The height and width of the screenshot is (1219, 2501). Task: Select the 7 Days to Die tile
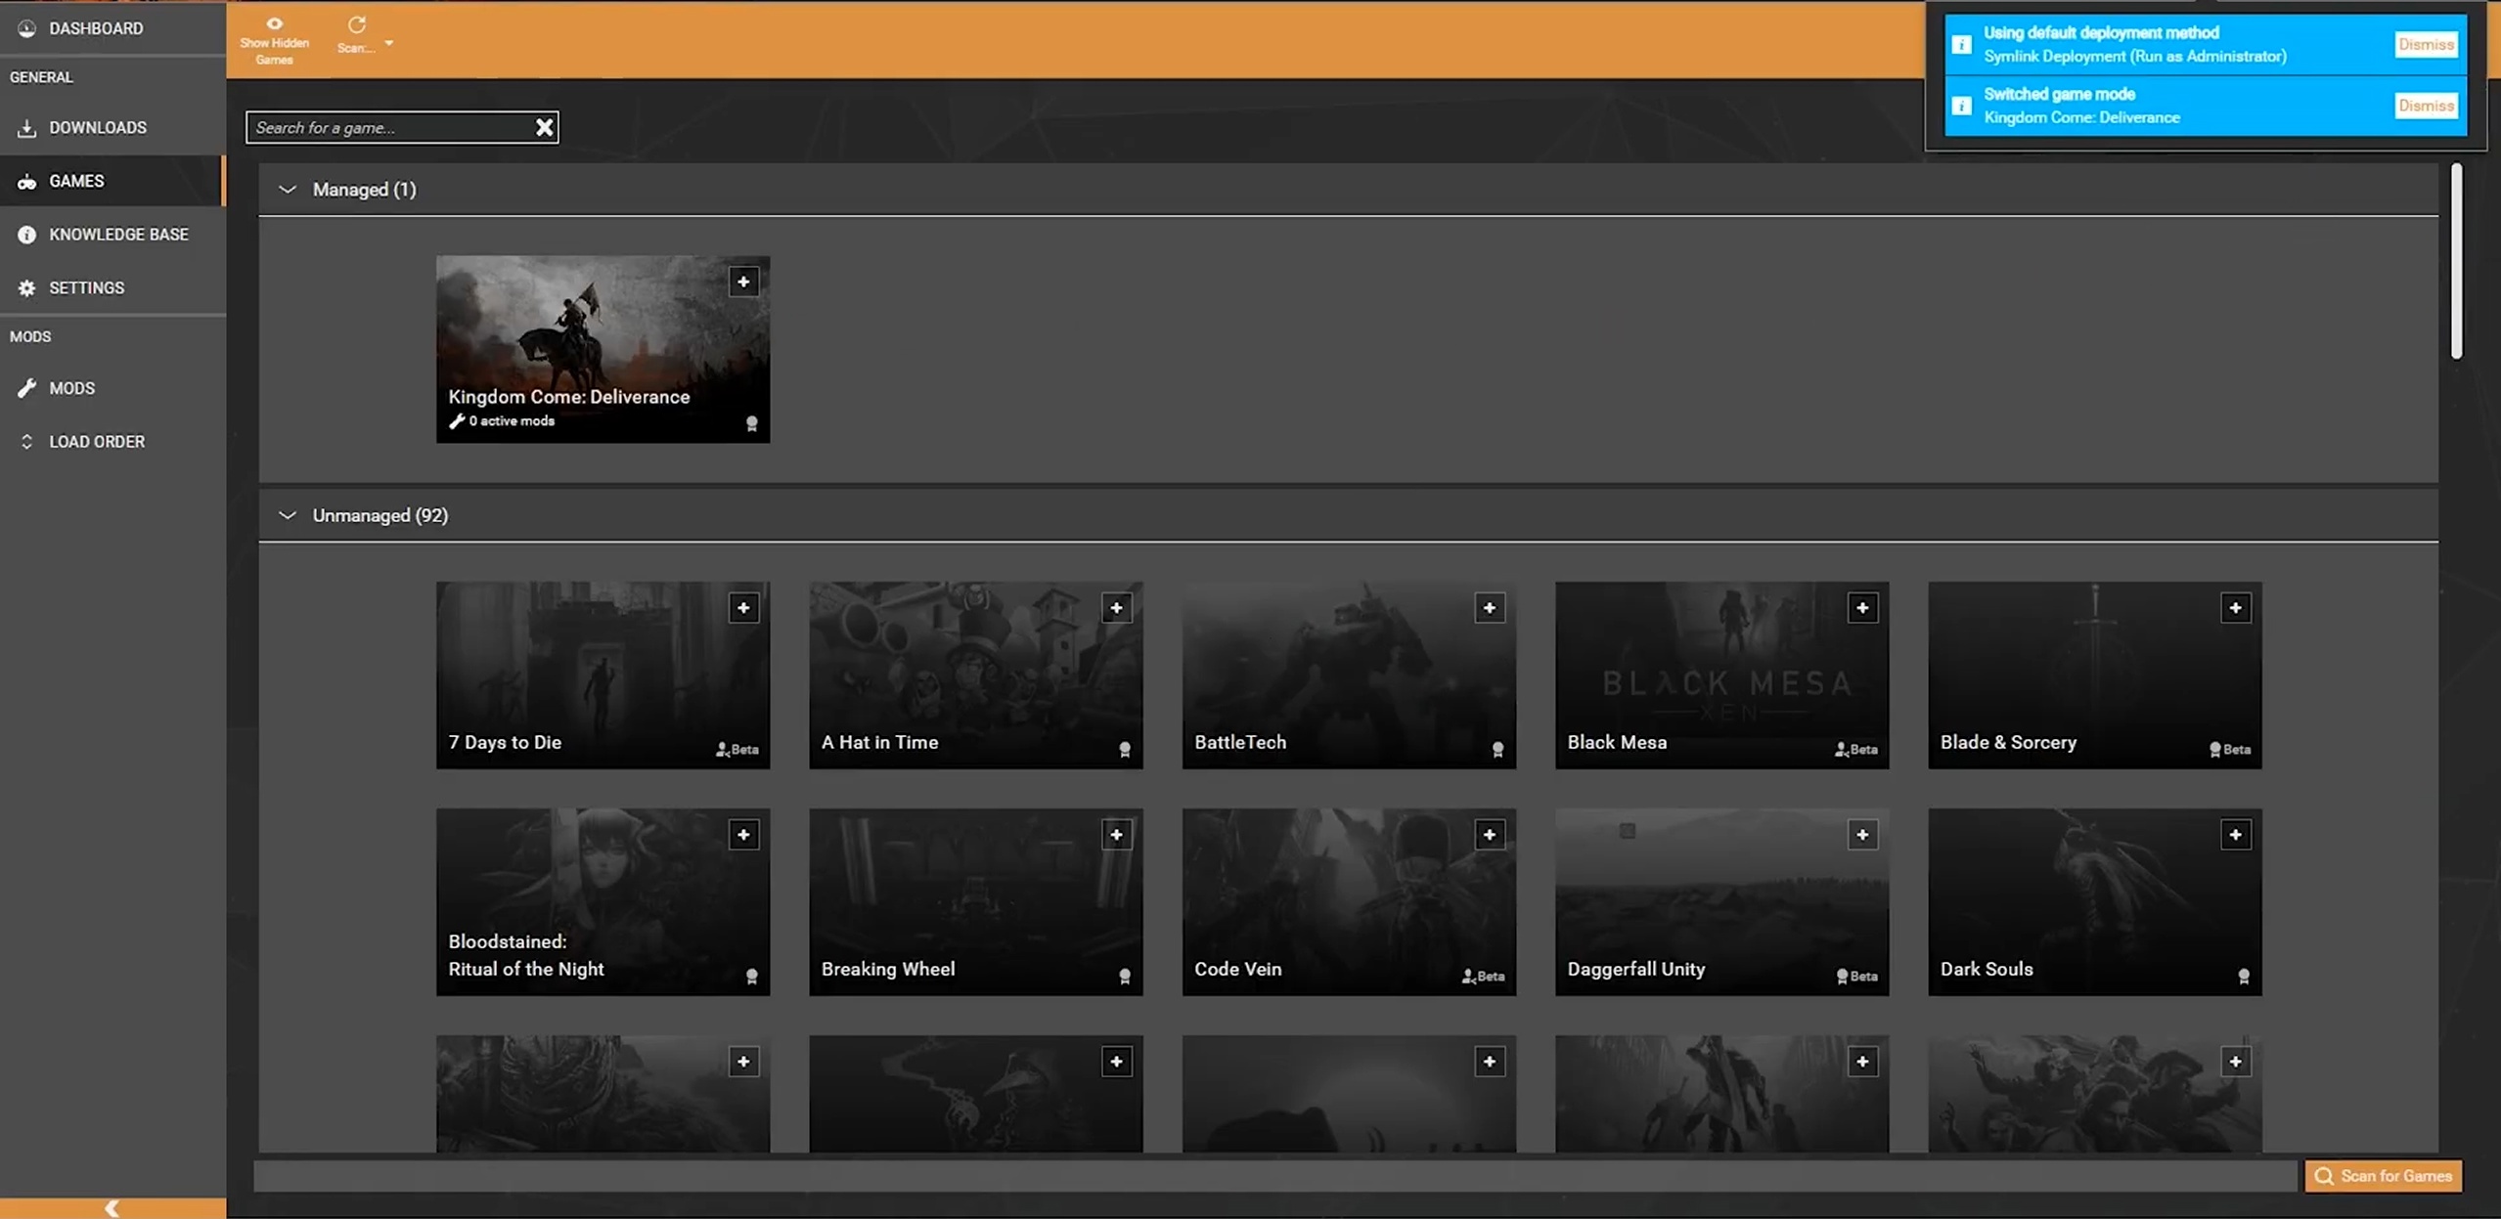(x=603, y=675)
